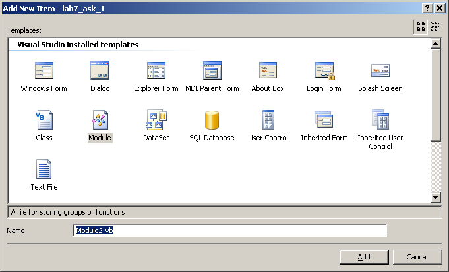Switch to small icons list view

pos(434,27)
